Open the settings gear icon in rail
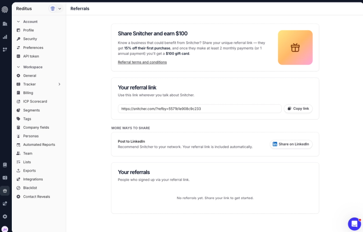 pos(5,217)
